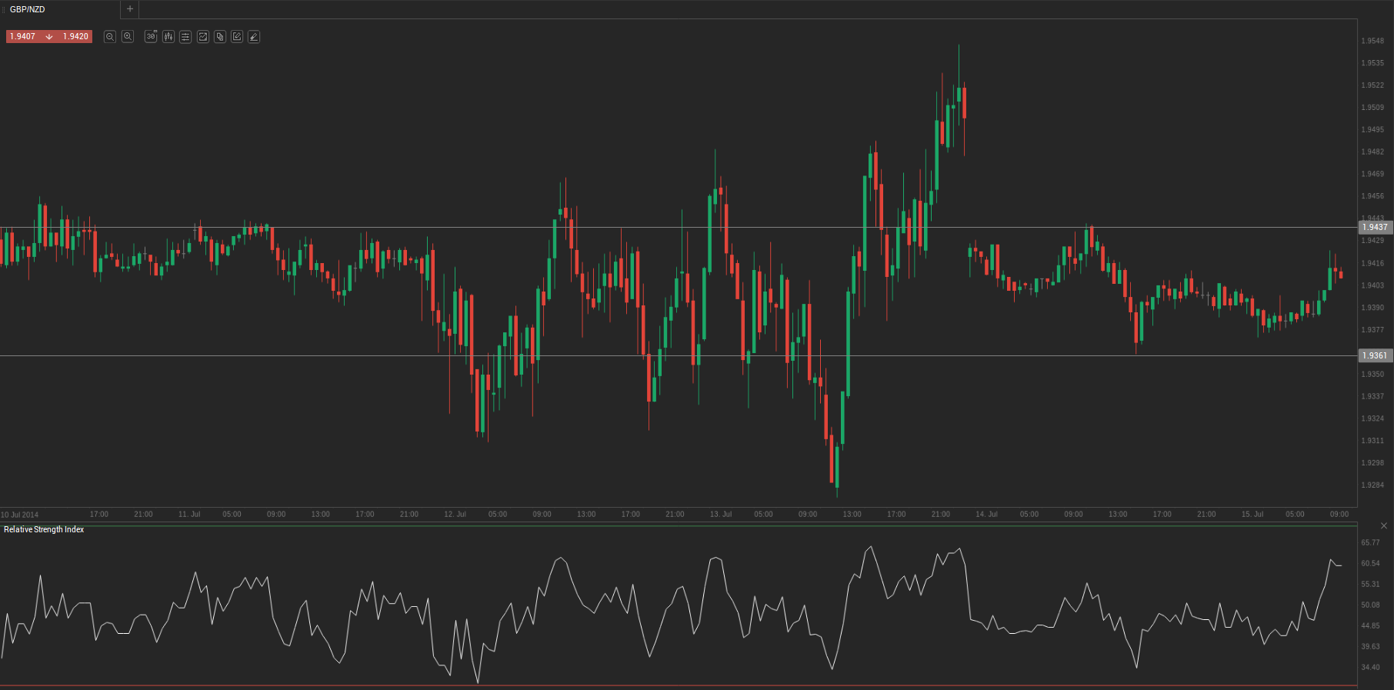Grab the drag handle left of GBP/NZD
The width and height of the screenshot is (1394, 690).
pyautogui.click(x=3, y=9)
